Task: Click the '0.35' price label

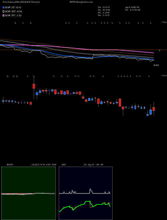Action: [156, 65]
